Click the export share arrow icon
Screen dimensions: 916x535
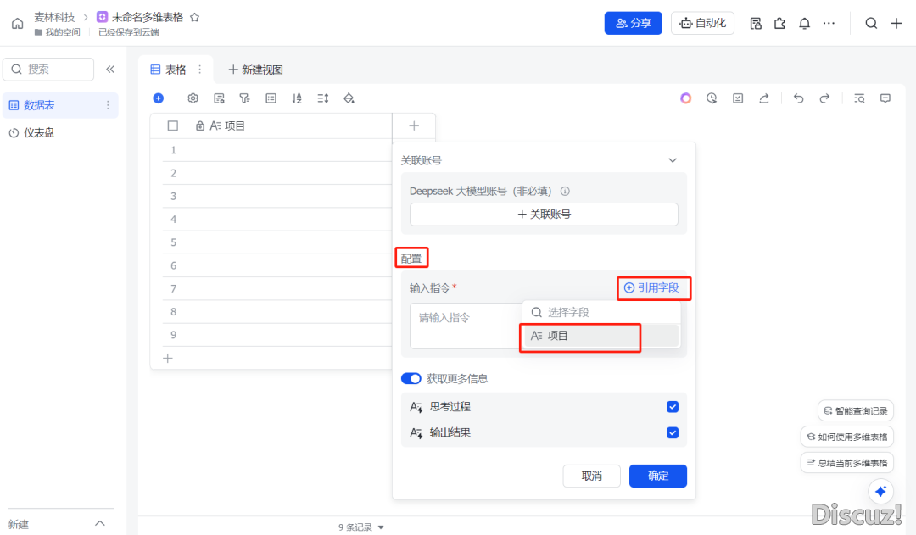pos(763,98)
